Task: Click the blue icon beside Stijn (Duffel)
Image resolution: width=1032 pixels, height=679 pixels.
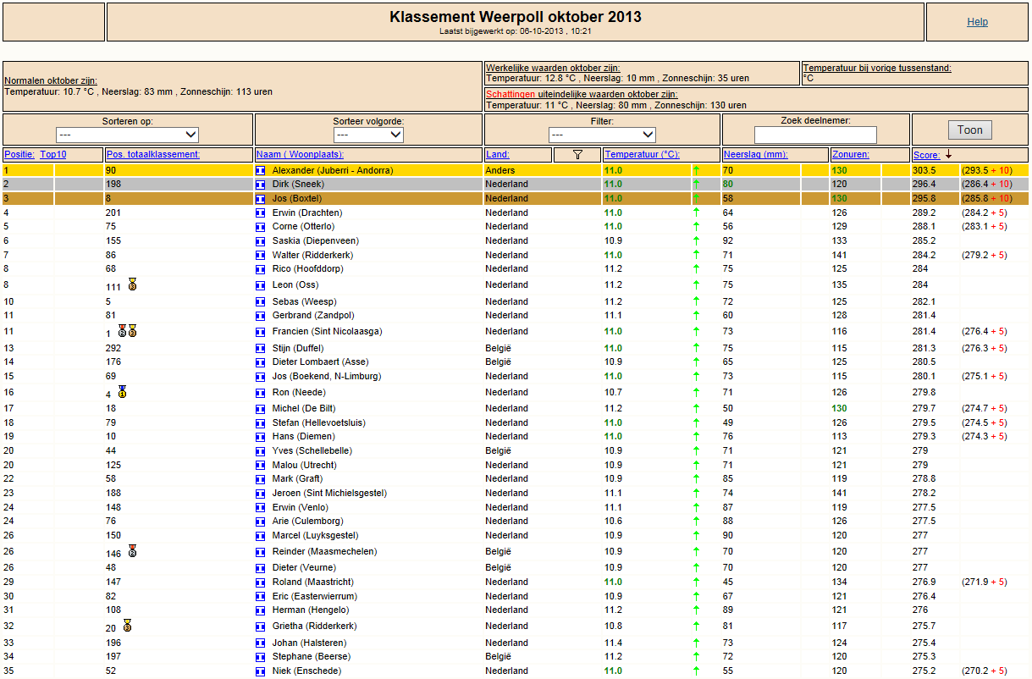Action: pos(261,348)
